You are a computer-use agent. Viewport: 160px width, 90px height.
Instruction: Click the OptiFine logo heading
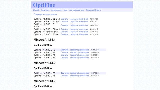click(44, 5)
